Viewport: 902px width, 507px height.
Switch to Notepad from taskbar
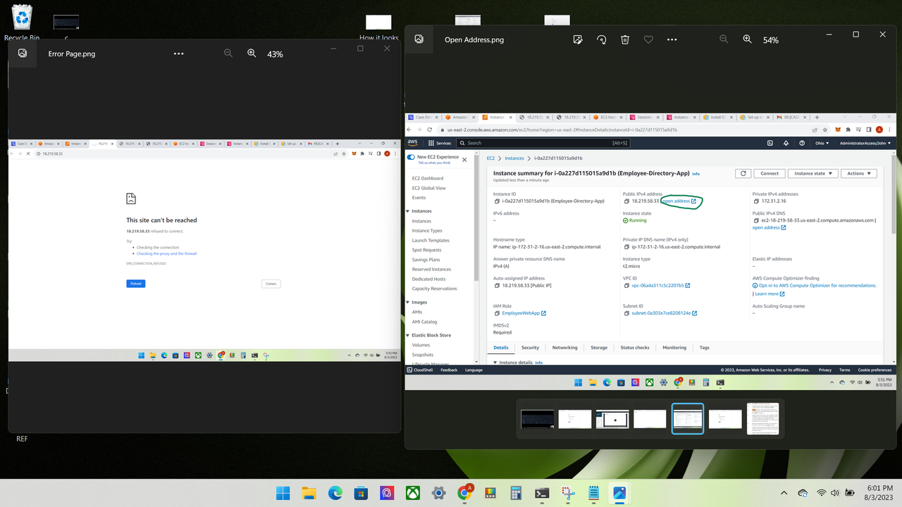(x=594, y=493)
